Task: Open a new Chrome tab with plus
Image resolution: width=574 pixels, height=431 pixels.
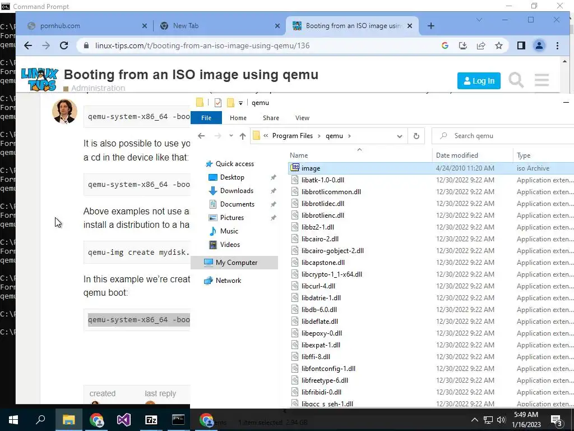Action: (x=431, y=26)
